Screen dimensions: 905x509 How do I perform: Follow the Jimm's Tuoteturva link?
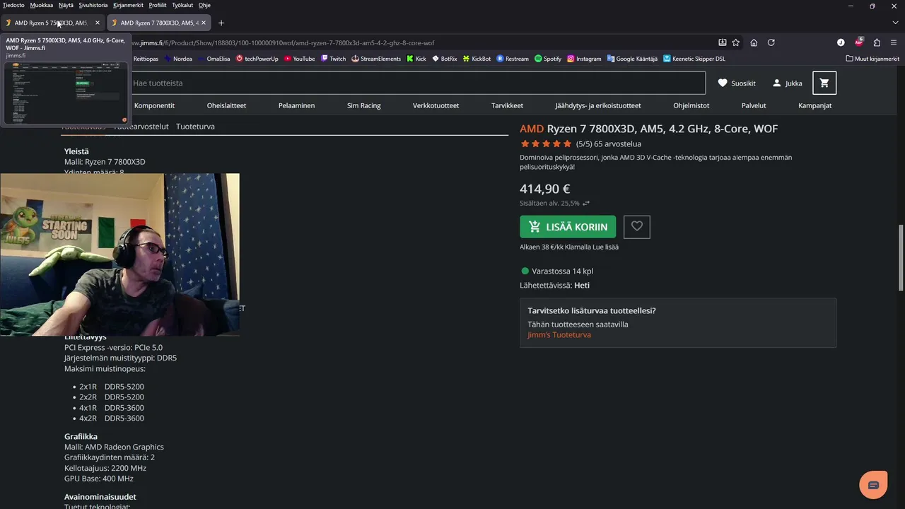tap(559, 335)
